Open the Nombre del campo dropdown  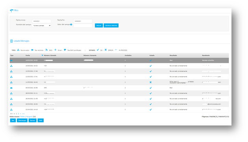pyautogui.click(x=42, y=26)
